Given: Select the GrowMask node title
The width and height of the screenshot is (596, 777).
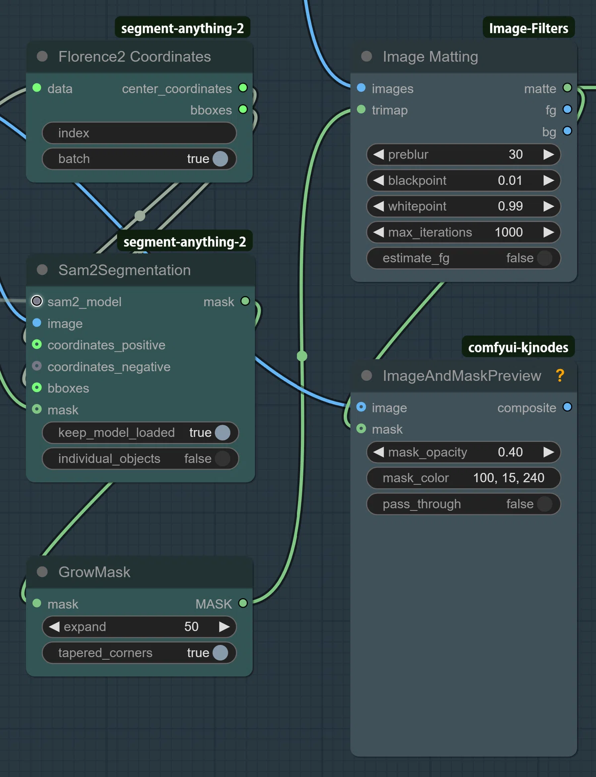Looking at the screenshot, I should (94, 572).
